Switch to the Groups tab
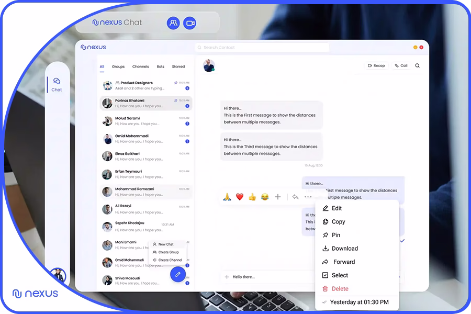Viewport: 471px width, 314px height. [118, 67]
